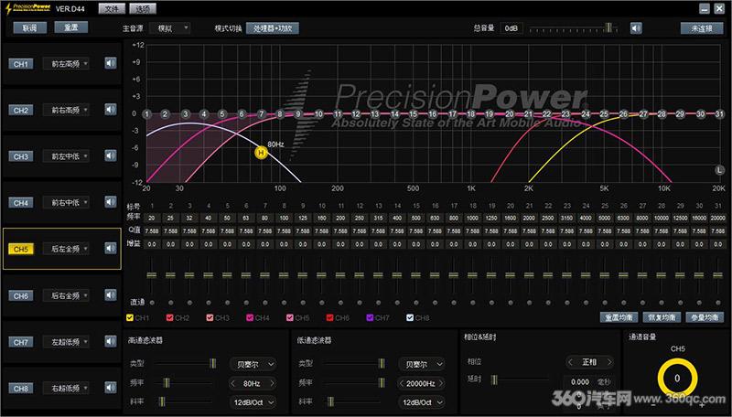Image resolution: width=732 pixels, height=417 pixels.
Task: Open the 选项 options menu
Action: pos(143,8)
